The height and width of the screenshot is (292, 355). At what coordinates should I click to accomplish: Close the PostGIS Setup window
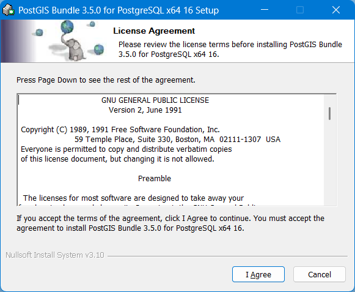click(x=336, y=10)
